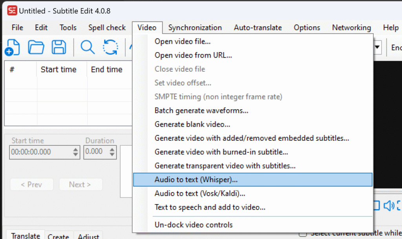This screenshot has width=402, height=239.
Task: Choose Un-dock video controls
Action: pos(194,225)
